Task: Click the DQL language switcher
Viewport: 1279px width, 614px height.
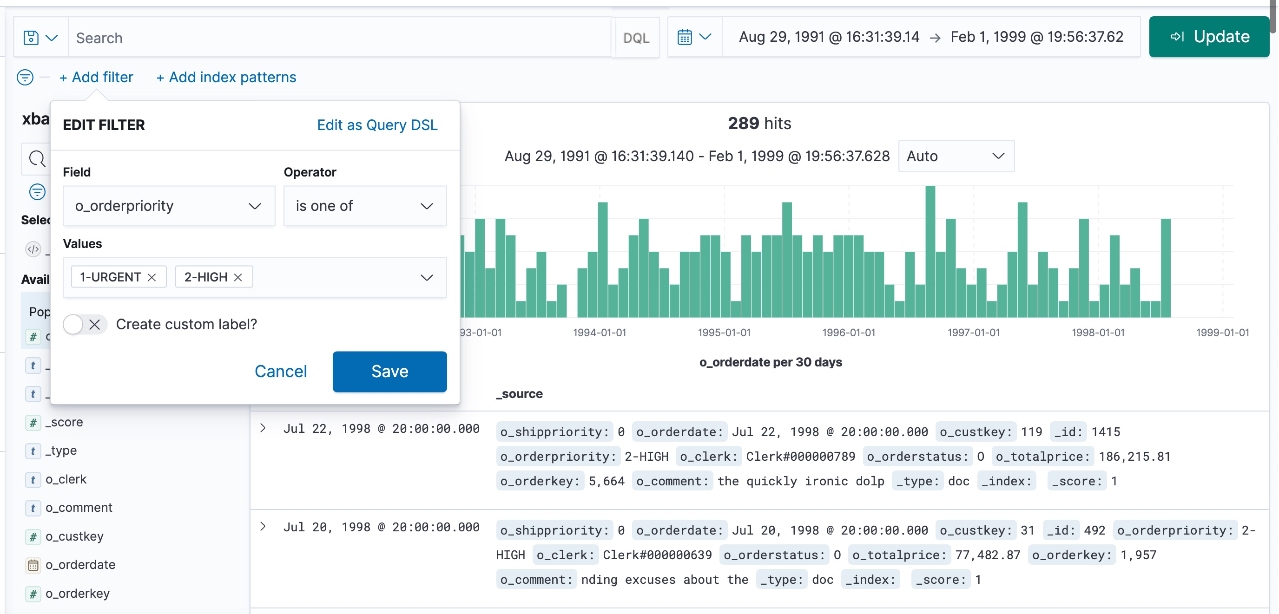Action: tap(636, 38)
